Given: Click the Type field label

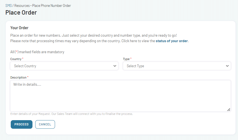Looking at the screenshot, I should (x=126, y=59).
